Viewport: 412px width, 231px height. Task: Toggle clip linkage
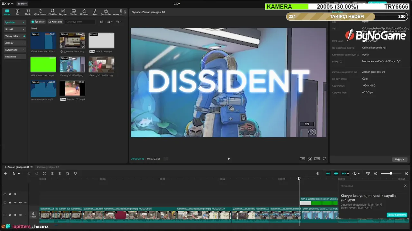tap(344, 174)
